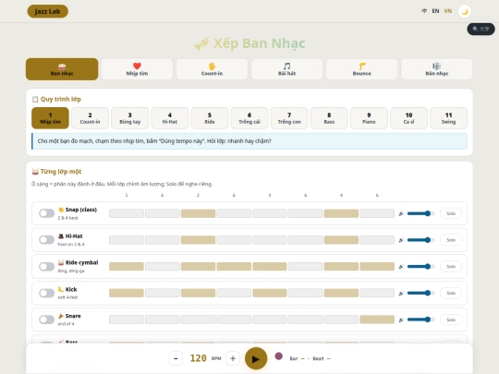
Task: Select step 6 Trống cái
Action: point(249,118)
